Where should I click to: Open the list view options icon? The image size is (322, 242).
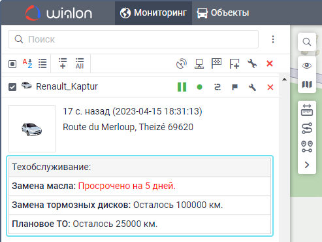(x=42, y=63)
